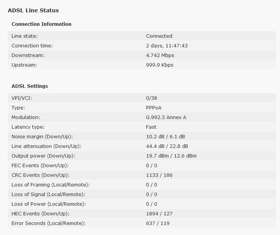Select the HEC Events count 1894 / 127

159,213
